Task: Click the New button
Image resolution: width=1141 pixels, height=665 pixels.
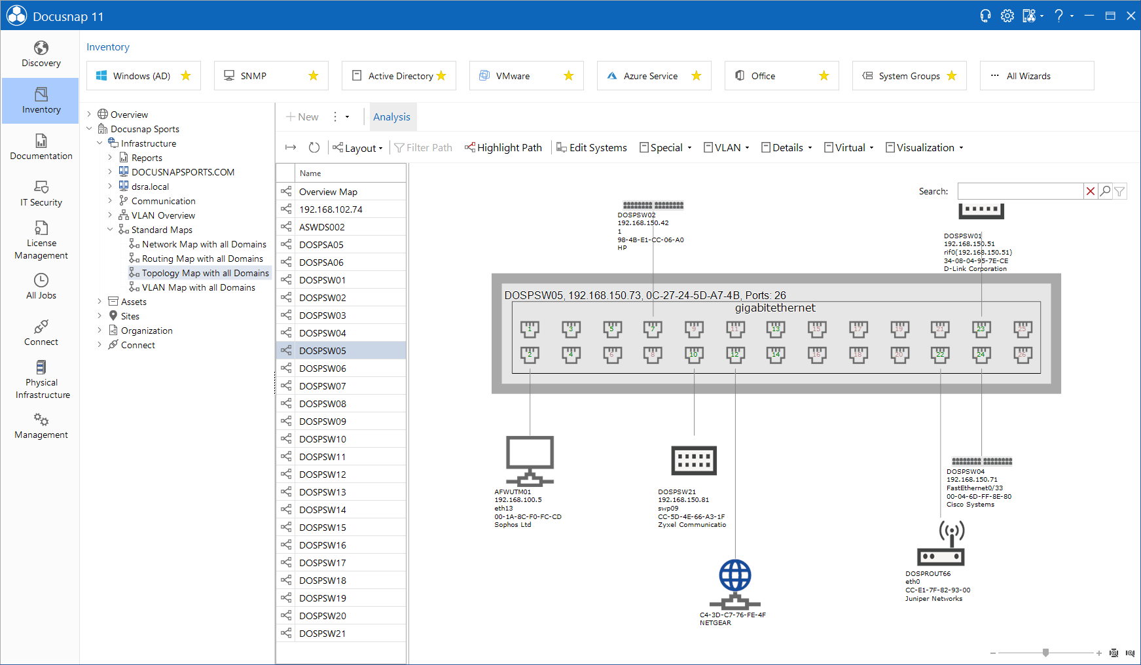Action: click(302, 117)
